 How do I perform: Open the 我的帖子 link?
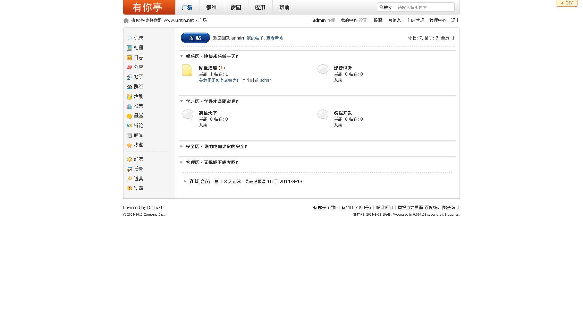point(255,38)
